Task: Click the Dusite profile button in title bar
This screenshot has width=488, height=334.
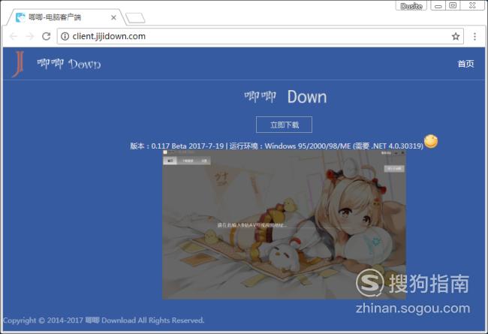Action: 411,6
